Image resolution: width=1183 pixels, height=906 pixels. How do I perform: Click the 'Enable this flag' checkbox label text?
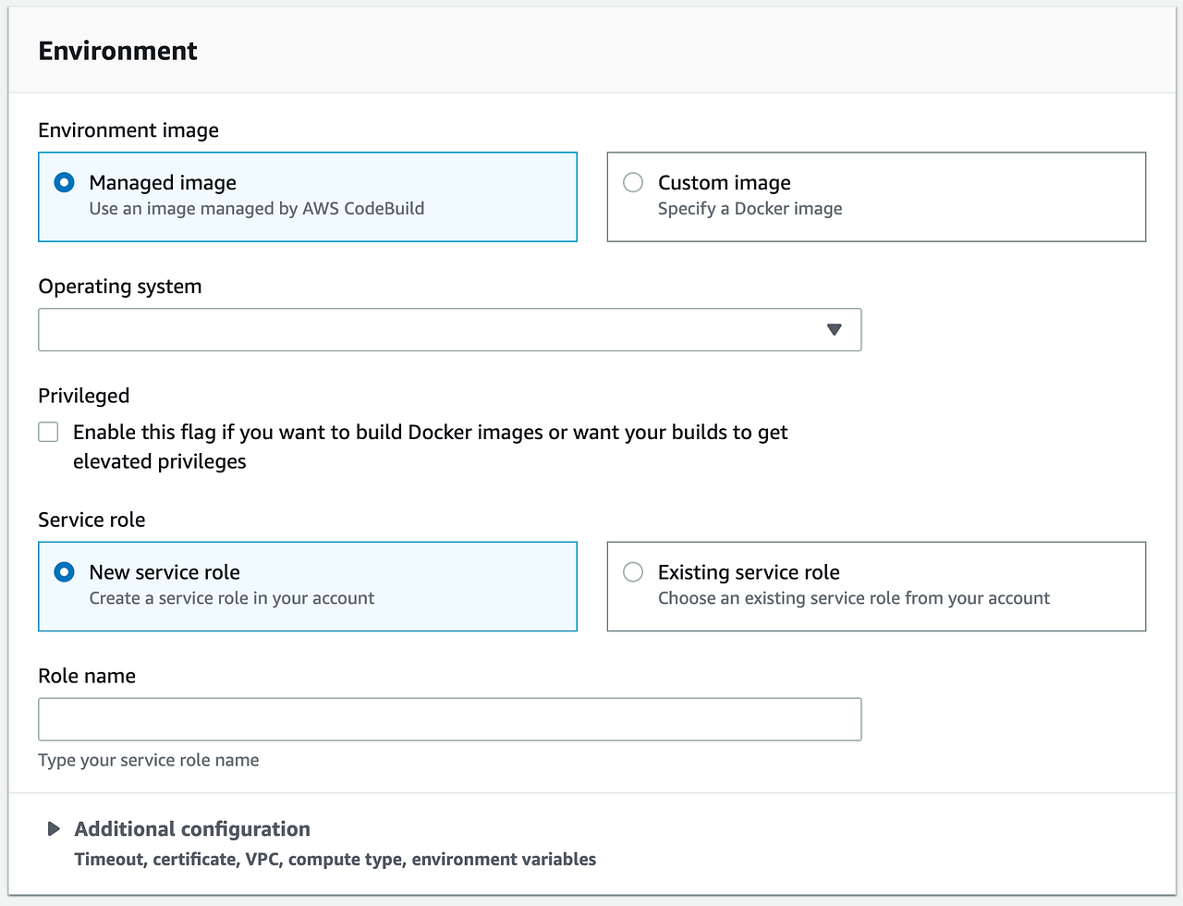[430, 433]
